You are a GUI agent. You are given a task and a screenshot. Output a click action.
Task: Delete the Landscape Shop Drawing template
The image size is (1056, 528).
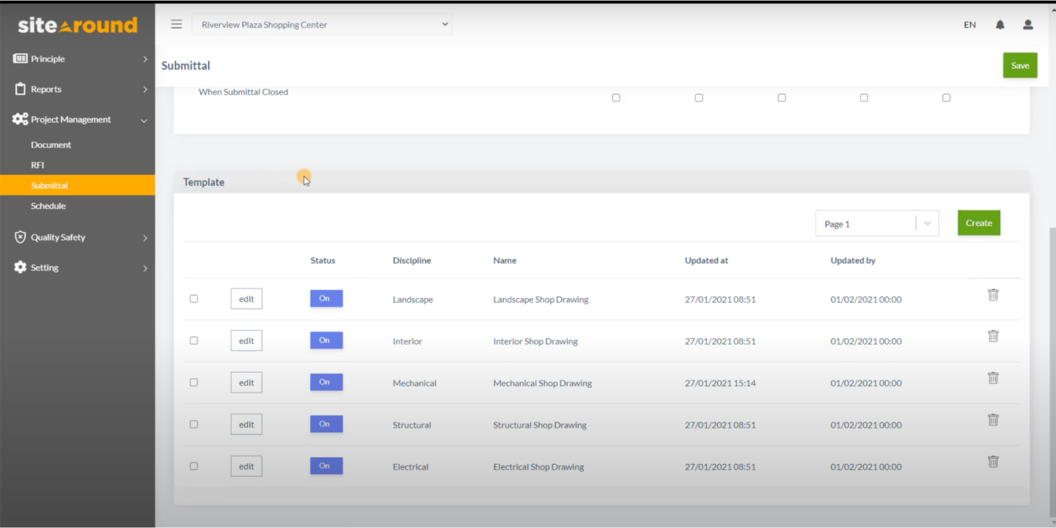coord(993,295)
